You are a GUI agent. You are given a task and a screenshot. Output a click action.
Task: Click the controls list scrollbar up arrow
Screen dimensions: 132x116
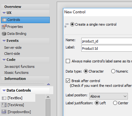pos(48,97)
